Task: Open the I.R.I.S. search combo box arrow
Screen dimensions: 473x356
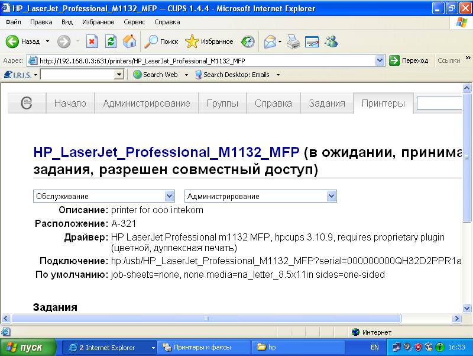Action: 119,75
